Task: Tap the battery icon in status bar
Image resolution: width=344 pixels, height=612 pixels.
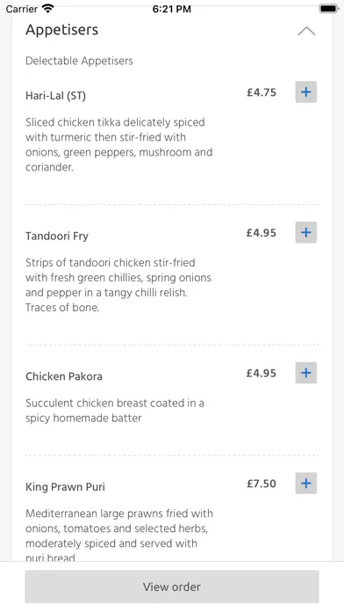Action: [x=328, y=9]
